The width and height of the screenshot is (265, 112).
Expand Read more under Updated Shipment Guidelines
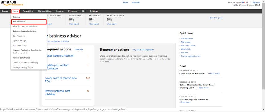point(185,102)
